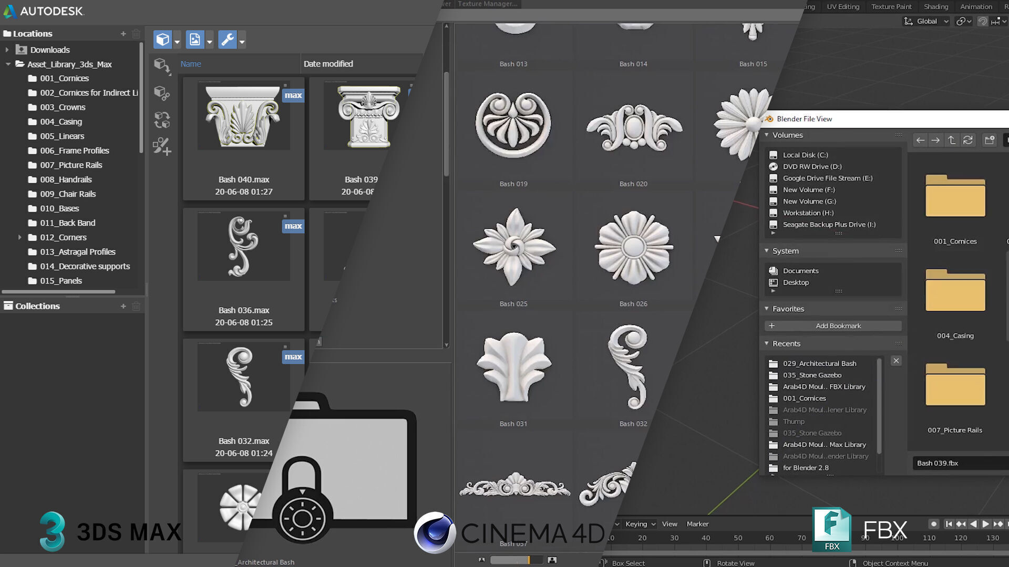Add a new collection with the plus icon

pos(123,306)
